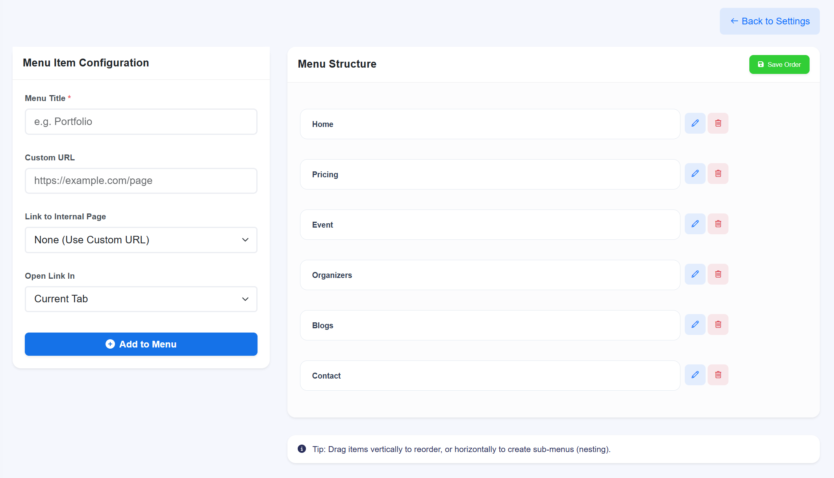The image size is (834, 478).
Task: Delete the Organizers menu item
Action: [718, 274]
